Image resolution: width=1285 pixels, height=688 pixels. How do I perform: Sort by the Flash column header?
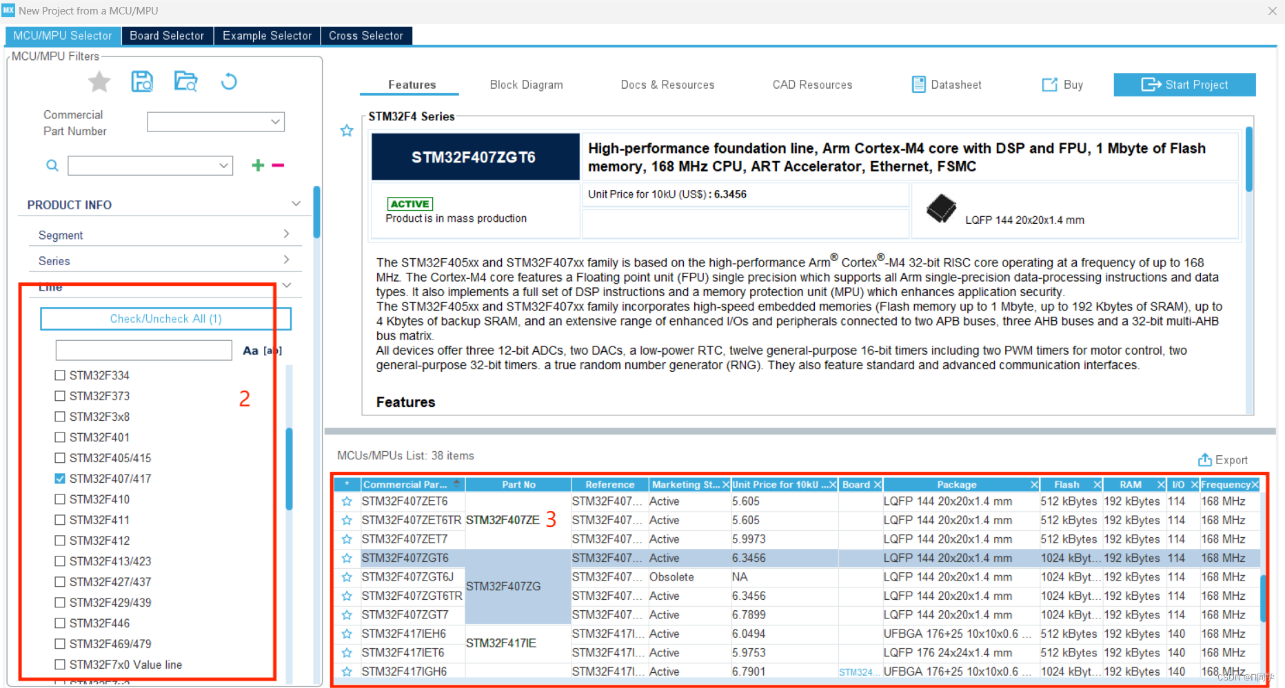click(x=1066, y=485)
